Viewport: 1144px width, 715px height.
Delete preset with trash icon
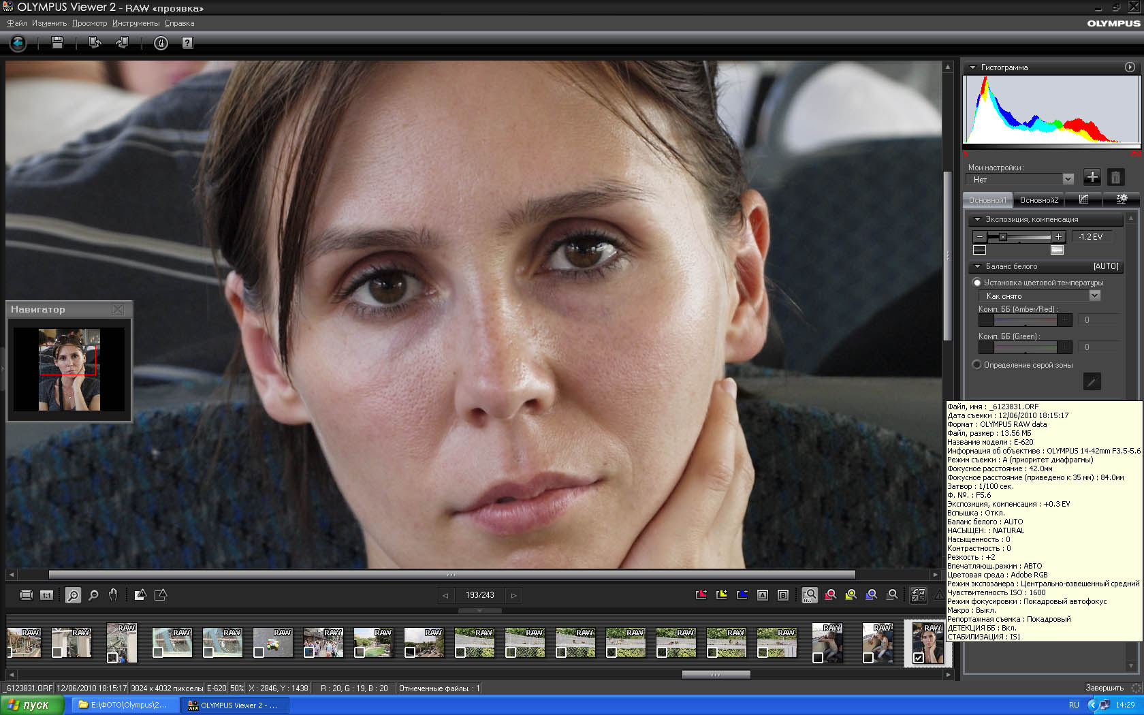(x=1115, y=178)
